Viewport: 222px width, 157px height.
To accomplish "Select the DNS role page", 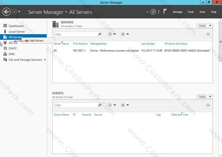I will pyautogui.click(x=12, y=54).
